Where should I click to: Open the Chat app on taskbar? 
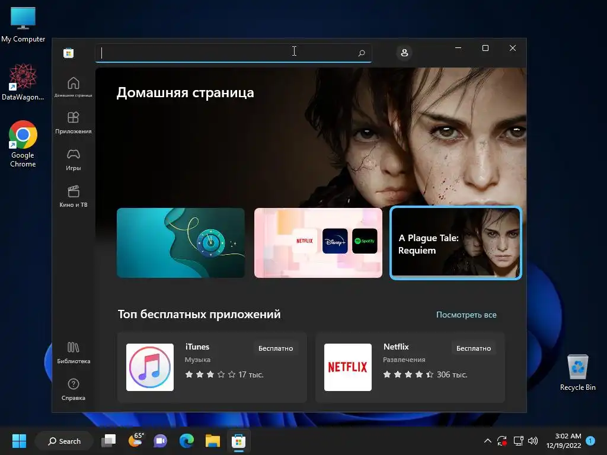(160, 441)
